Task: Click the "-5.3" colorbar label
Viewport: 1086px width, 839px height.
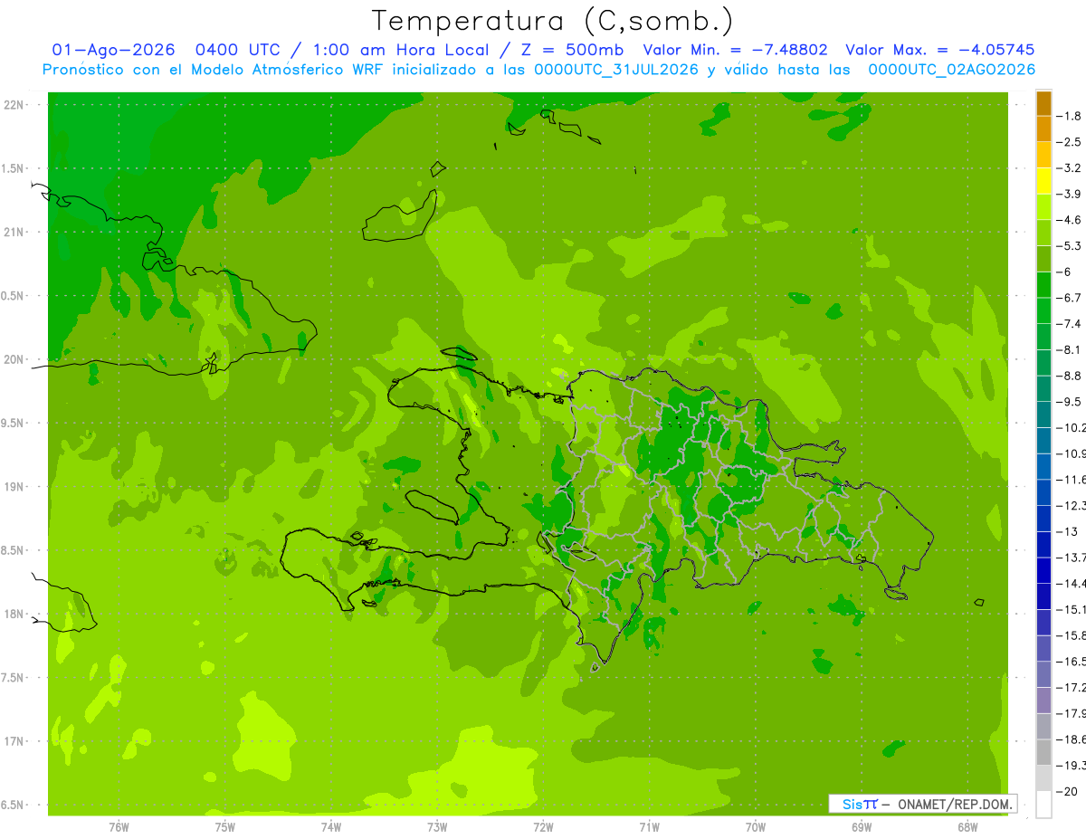Action: tap(1070, 245)
